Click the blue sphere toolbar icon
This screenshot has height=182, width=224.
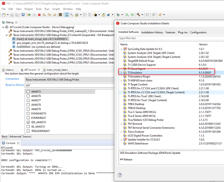[x=109, y=15]
